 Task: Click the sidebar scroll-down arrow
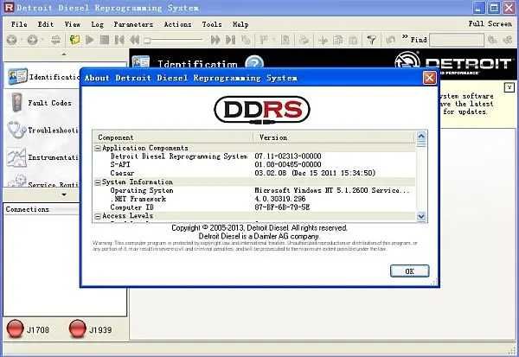[x=64, y=194]
